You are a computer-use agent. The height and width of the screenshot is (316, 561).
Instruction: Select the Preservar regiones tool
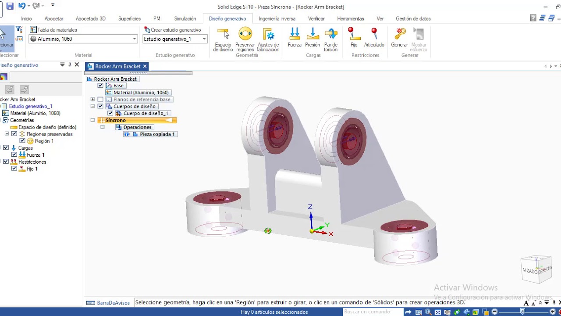point(245,39)
